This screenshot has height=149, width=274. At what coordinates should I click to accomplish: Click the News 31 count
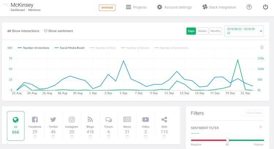127,132
